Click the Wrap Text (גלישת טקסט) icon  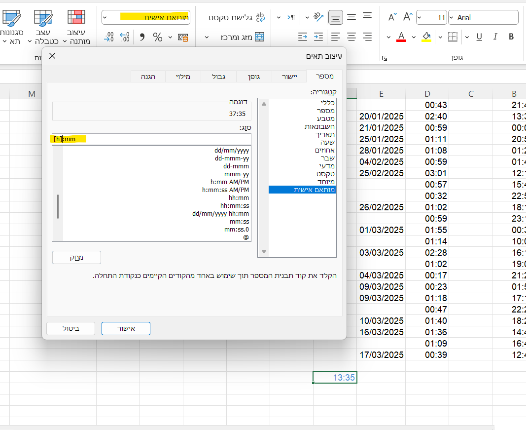(x=260, y=17)
